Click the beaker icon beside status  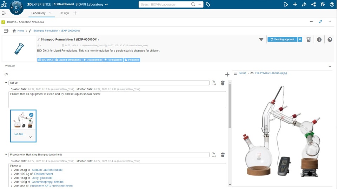pyautogui.click(x=309, y=40)
